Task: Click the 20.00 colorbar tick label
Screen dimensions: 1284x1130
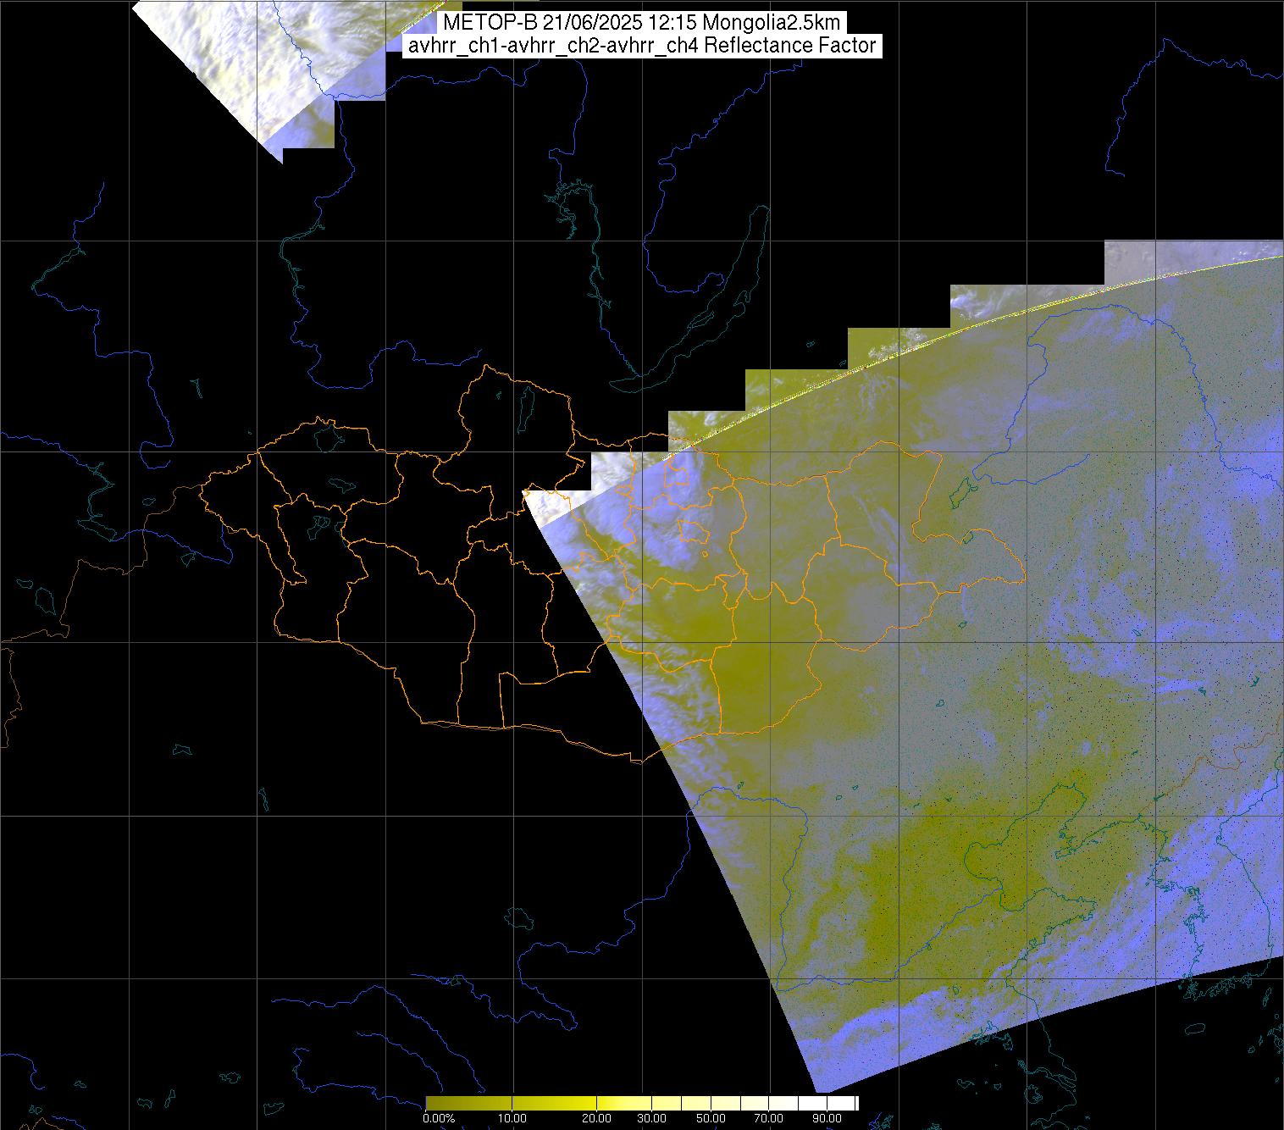Action: tap(597, 1118)
